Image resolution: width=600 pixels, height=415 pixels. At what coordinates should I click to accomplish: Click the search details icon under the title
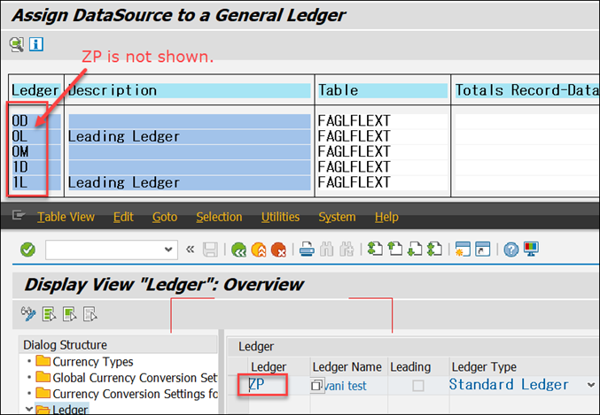click(x=17, y=45)
